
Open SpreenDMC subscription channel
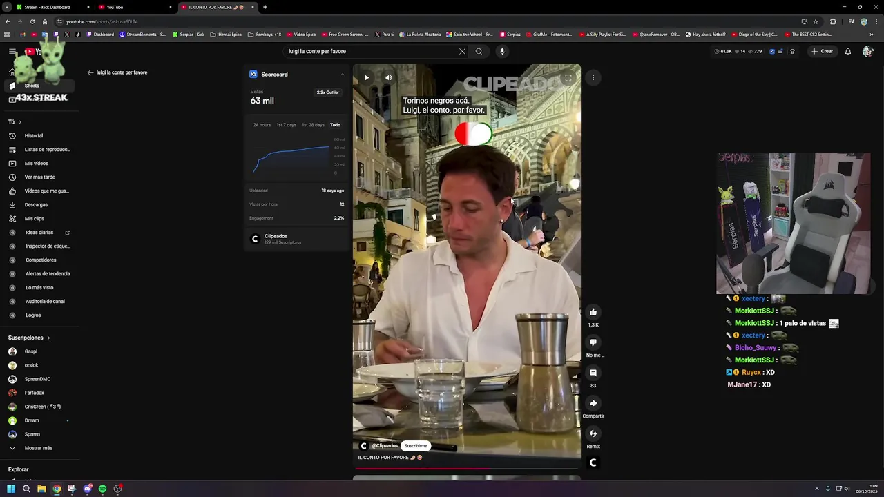click(x=39, y=379)
